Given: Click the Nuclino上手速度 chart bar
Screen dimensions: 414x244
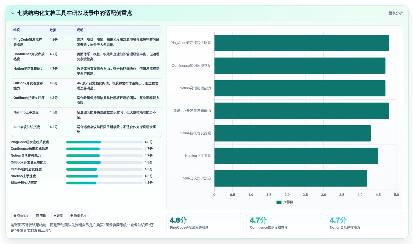Looking at the screenshot, I should (x=296, y=156).
